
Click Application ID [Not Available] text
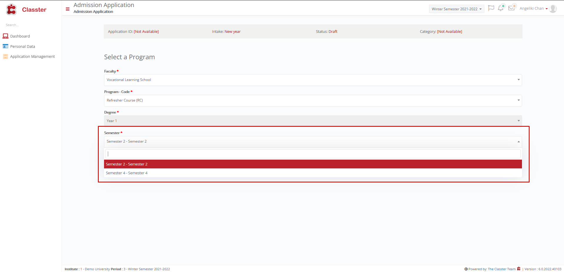tap(133, 31)
